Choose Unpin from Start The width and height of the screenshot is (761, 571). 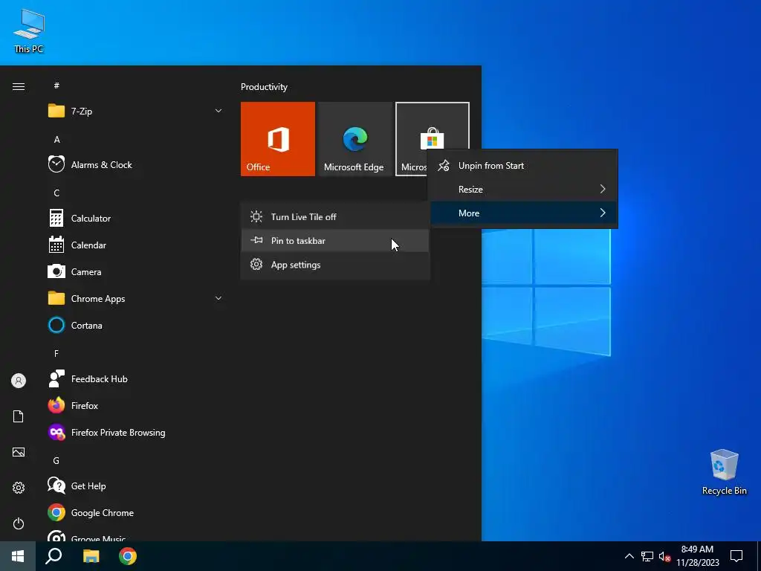[524, 166]
